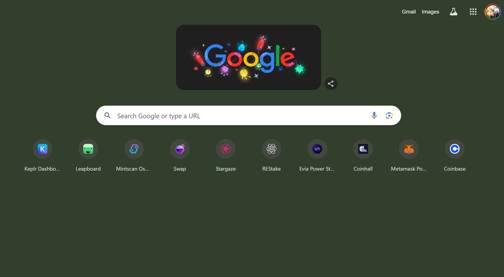Open the Mintscan shortcut icon
This screenshot has width=504, height=277.
[x=134, y=149]
